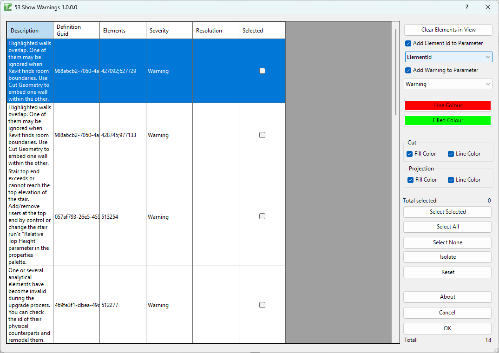Open the help question mark icon
The height and width of the screenshot is (353, 499).
tap(466, 7)
